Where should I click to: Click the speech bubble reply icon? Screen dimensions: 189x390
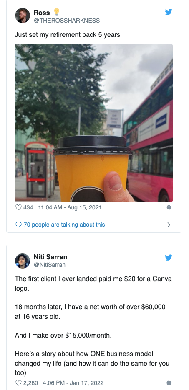coord(19,225)
